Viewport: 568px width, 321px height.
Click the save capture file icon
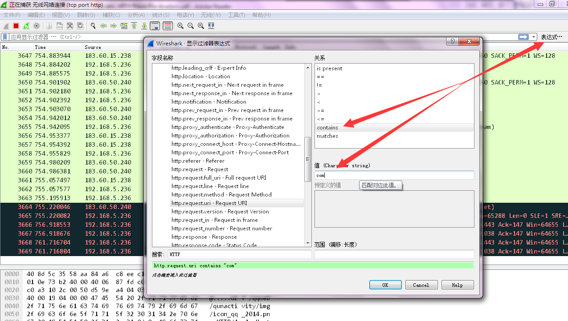click(x=60, y=26)
